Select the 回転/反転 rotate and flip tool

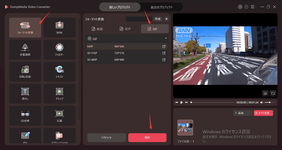[25, 72]
